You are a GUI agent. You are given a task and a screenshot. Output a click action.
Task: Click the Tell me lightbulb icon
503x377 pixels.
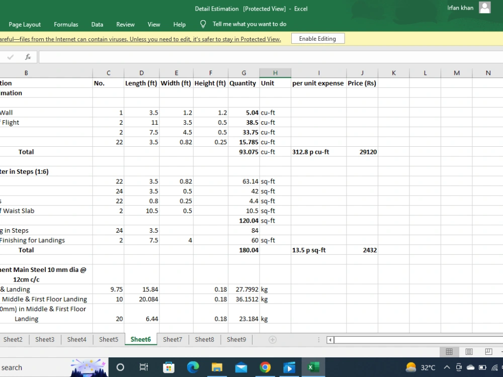pyautogui.click(x=203, y=24)
